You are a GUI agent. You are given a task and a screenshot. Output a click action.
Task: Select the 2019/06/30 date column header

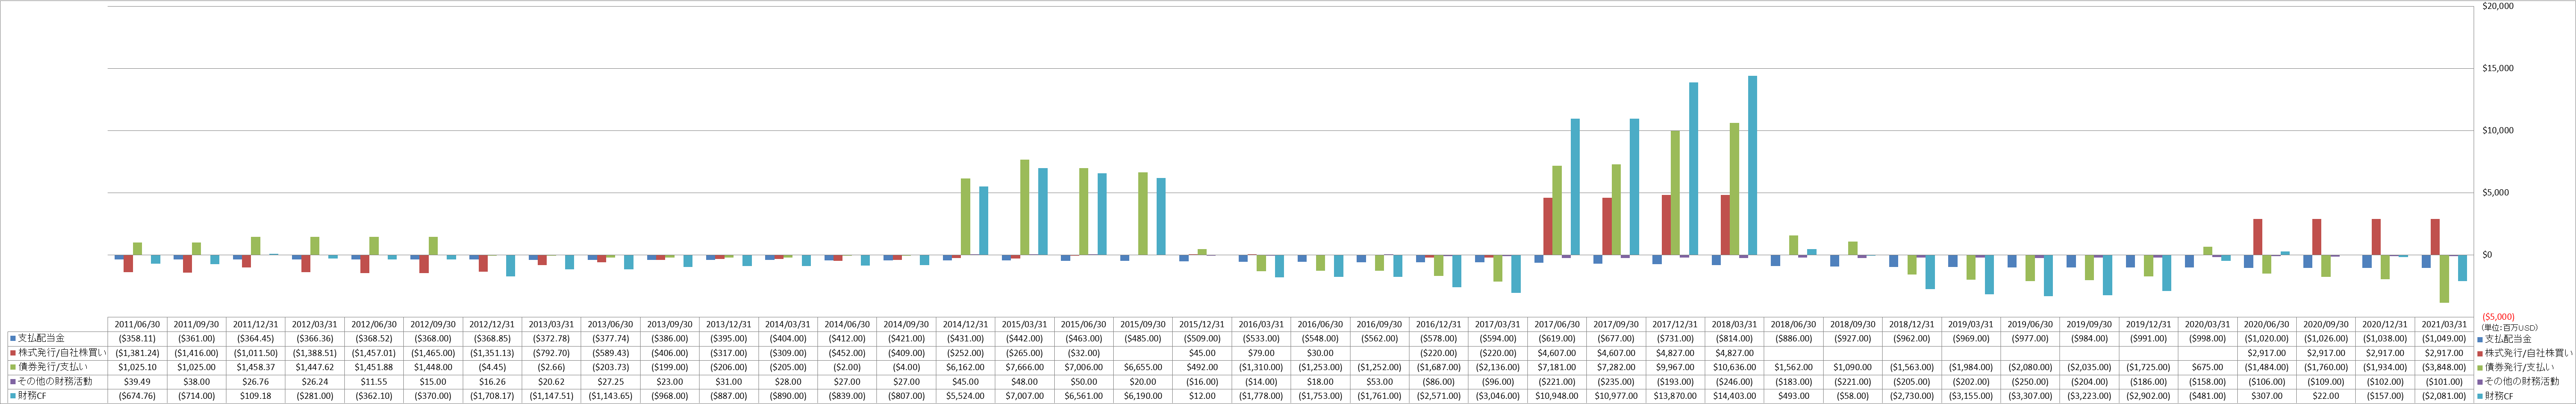click(x=2031, y=324)
